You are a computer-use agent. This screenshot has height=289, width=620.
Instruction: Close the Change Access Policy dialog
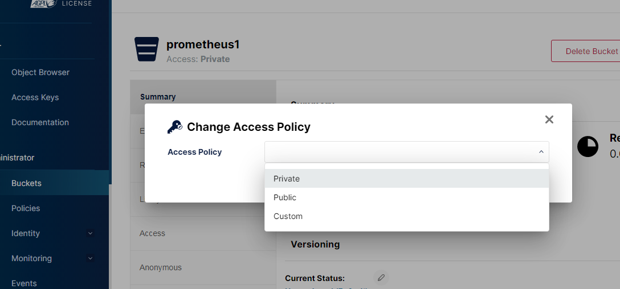click(549, 119)
